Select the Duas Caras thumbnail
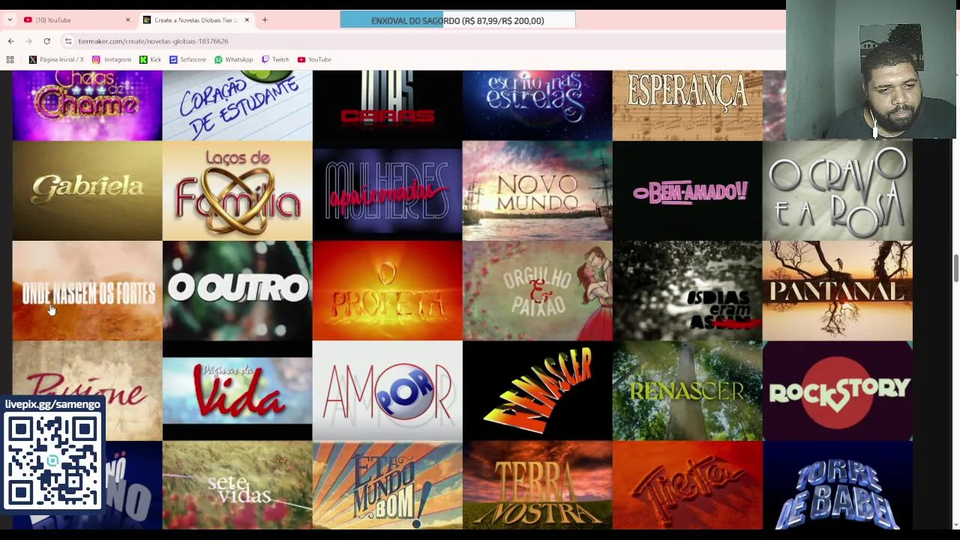This screenshot has width=960, height=540. (x=387, y=106)
